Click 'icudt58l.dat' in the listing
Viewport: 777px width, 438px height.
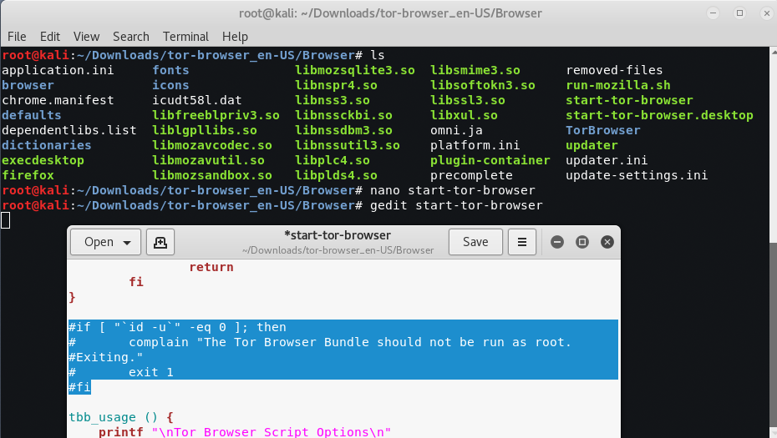[x=196, y=100]
